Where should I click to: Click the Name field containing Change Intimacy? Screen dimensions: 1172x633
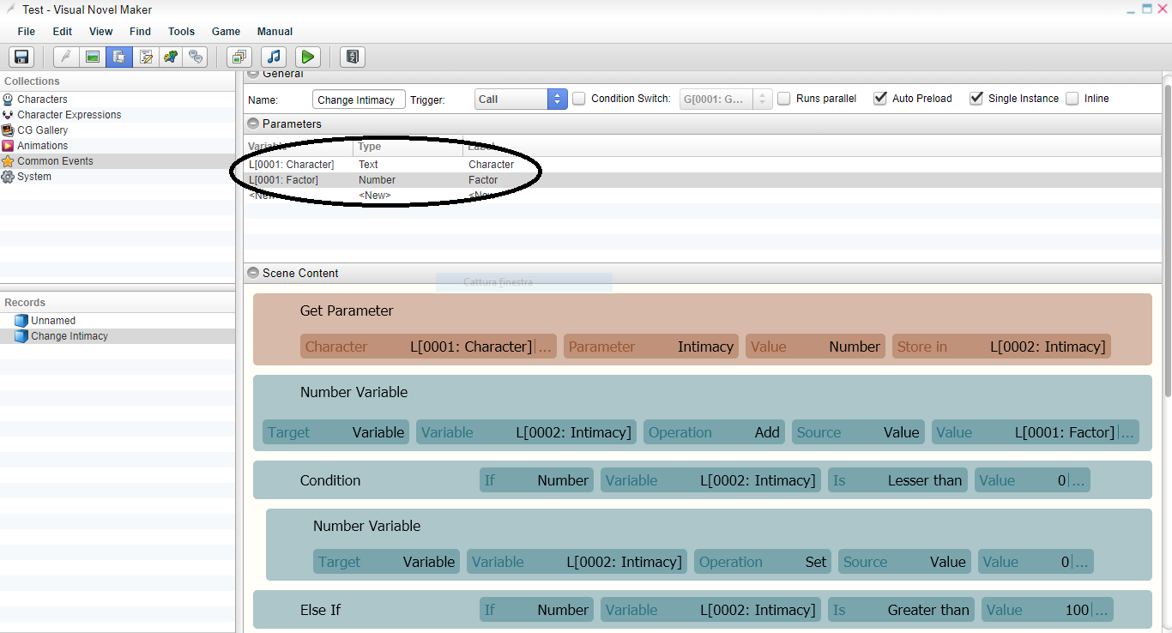[x=359, y=99]
